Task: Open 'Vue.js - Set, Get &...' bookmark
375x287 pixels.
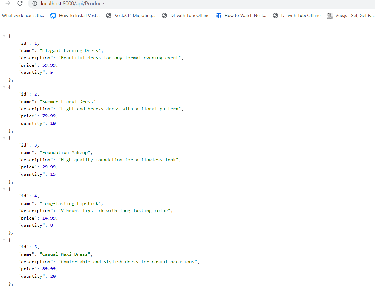Action: click(x=350, y=16)
